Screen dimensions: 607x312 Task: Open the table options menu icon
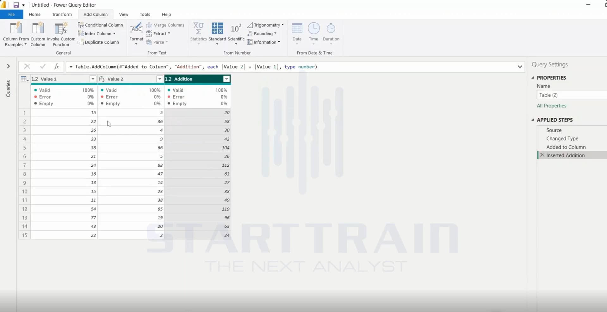pos(24,79)
